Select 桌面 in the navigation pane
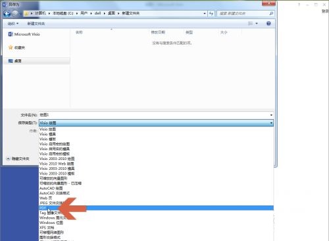 [x=18, y=61]
